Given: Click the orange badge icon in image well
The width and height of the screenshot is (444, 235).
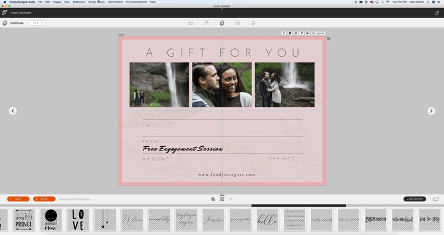Looking at the screenshot, I should point(231,199).
